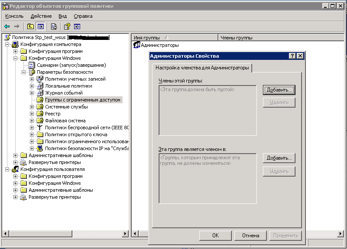This screenshot has height=249, width=347.
Task: Open the Вид menu
Action: point(63,16)
